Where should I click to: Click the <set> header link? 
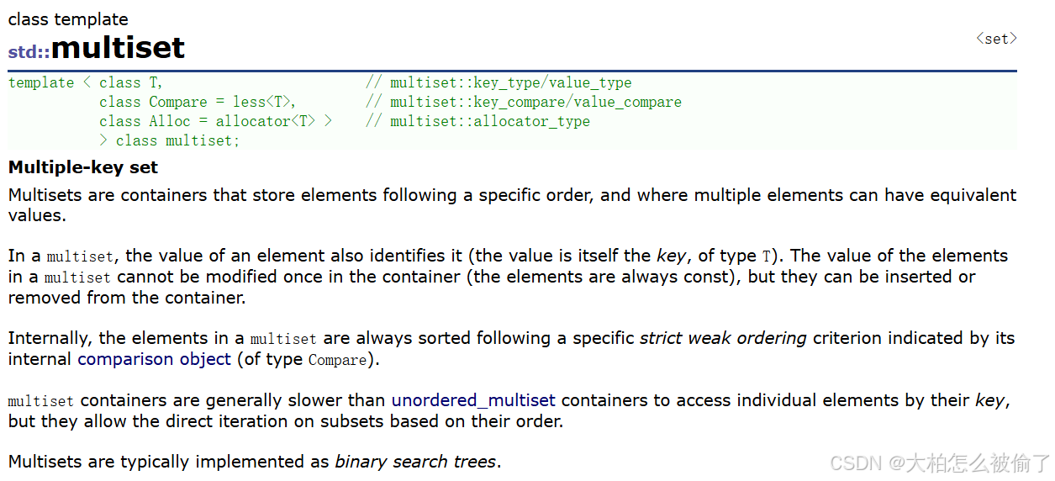pos(996,39)
